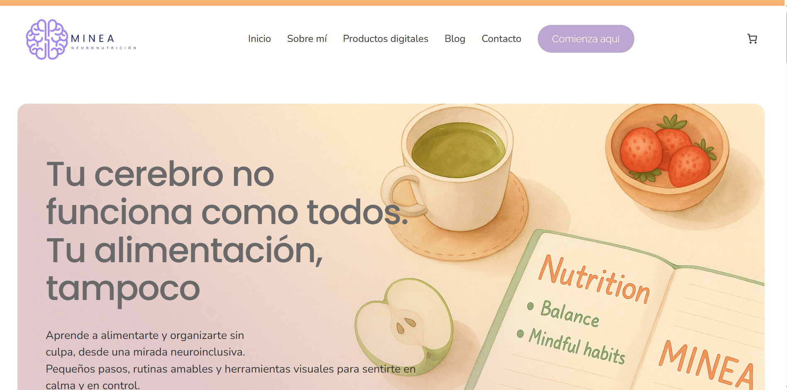Click the purple brain logo icon
The height and width of the screenshot is (390, 787).
tap(47, 39)
